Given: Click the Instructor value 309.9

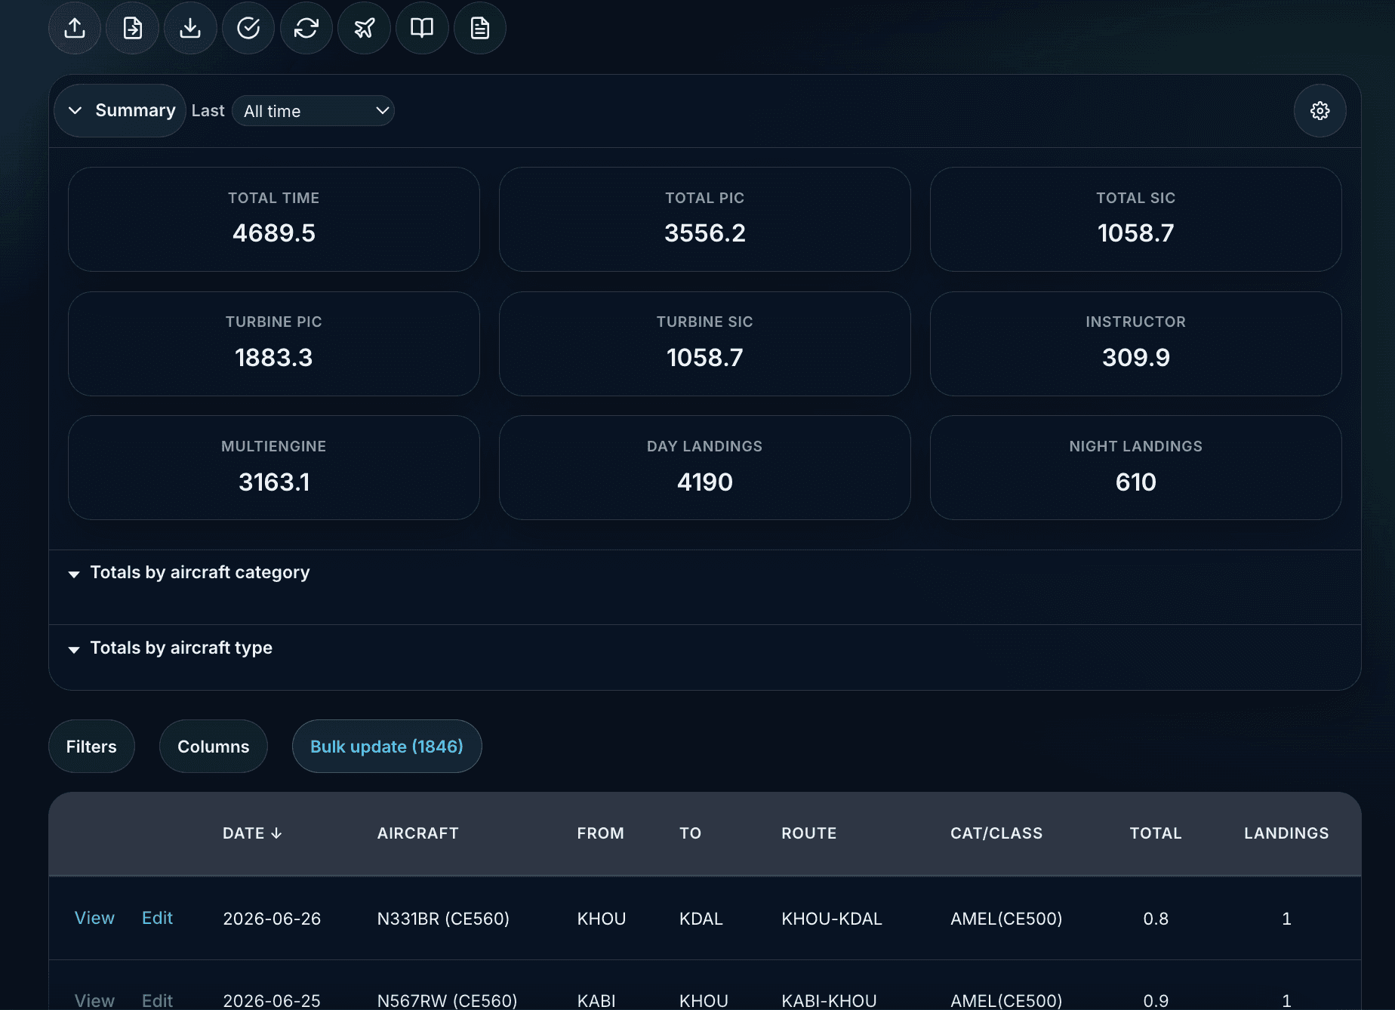Looking at the screenshot, I should 1136,358.
